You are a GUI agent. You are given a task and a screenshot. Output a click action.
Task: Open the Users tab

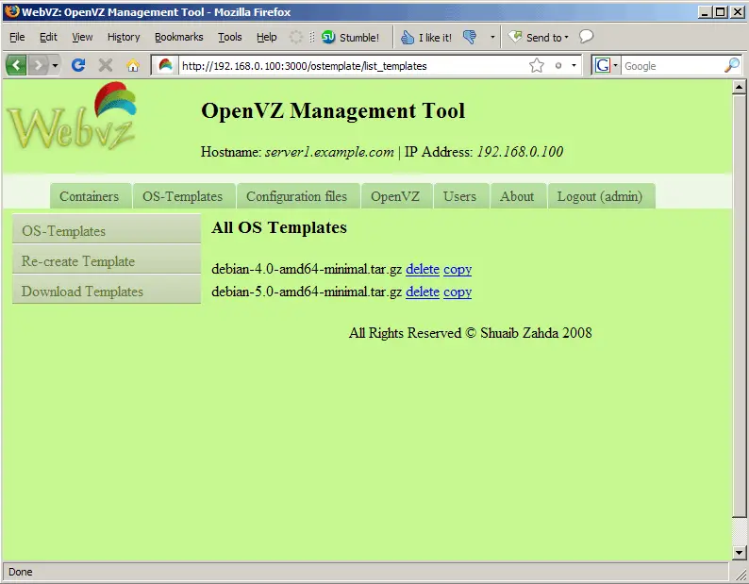tap(460, 196)
